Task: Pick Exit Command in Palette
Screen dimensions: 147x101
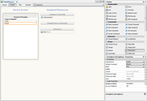Action: 112,28
